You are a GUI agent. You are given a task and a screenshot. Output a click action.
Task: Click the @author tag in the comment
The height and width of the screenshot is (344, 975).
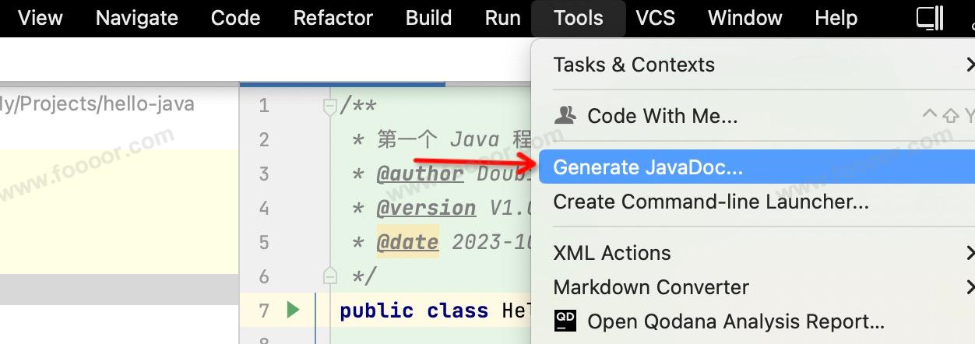tap(420, 174)
